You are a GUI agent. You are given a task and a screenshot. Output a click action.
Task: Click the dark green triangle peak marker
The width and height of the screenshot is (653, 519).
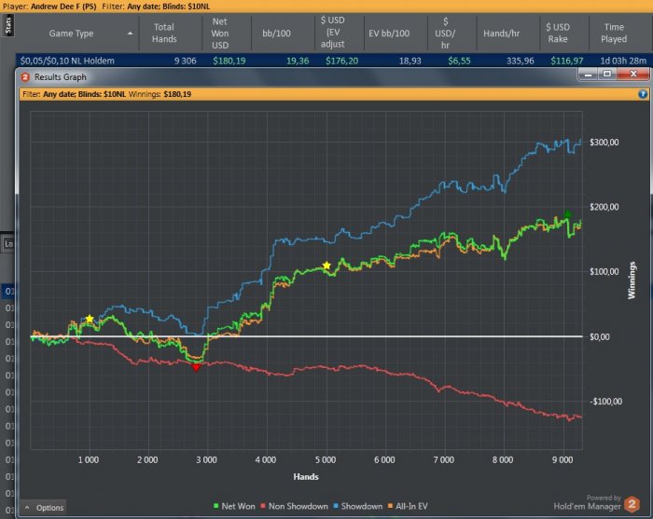pos(566,215)
